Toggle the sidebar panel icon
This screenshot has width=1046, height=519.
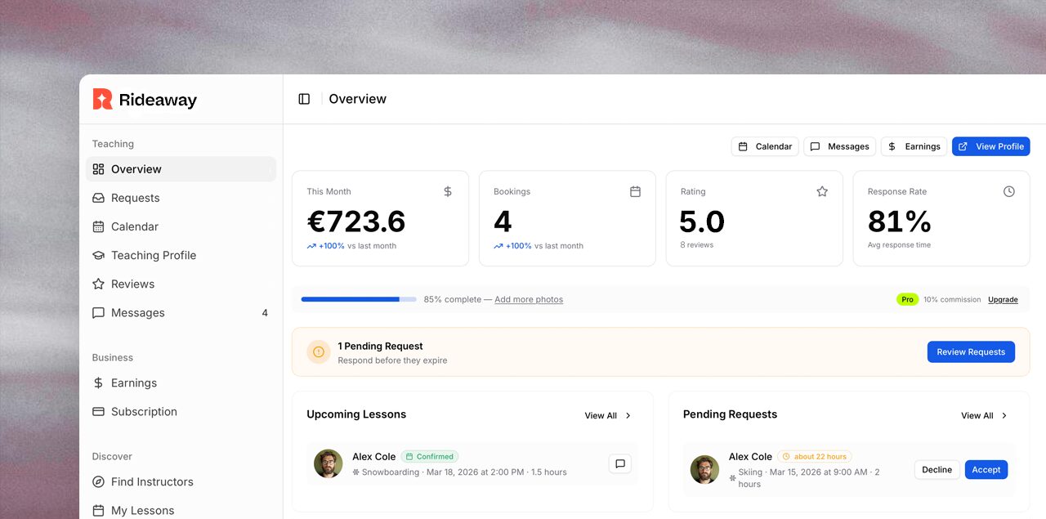tap(304, 99)
